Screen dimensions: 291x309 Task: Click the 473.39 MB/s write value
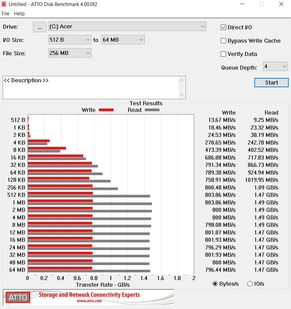220,150
